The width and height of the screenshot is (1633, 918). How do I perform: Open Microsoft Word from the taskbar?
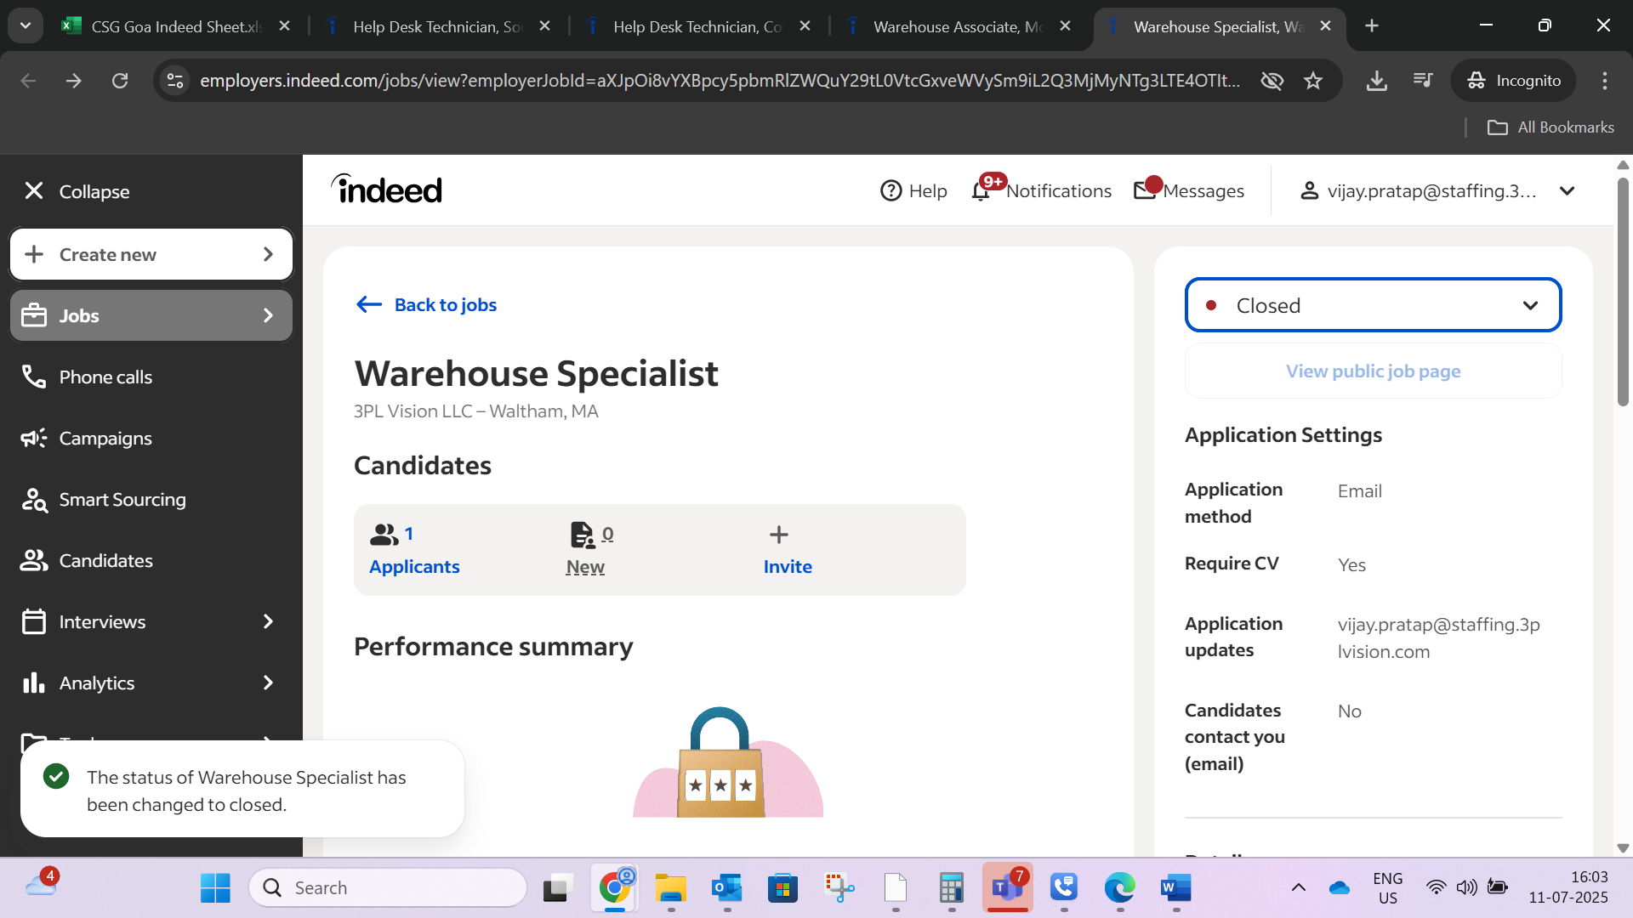(x=1176, y=887)
